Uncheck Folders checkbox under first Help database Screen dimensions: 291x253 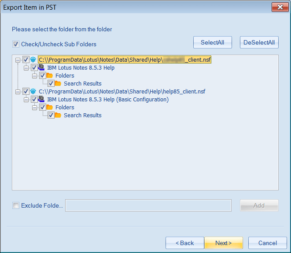[x=43, y=76]
